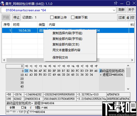137x116 pixels.
Task: Click the packet list right scroll arrow
Action: pos(132,60)
